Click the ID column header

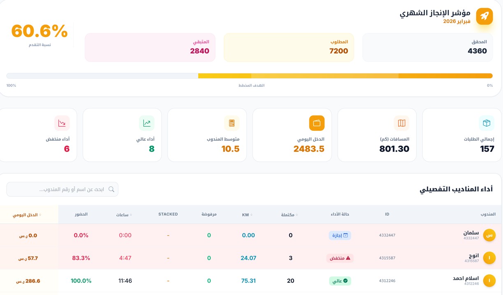pos(387,214)
